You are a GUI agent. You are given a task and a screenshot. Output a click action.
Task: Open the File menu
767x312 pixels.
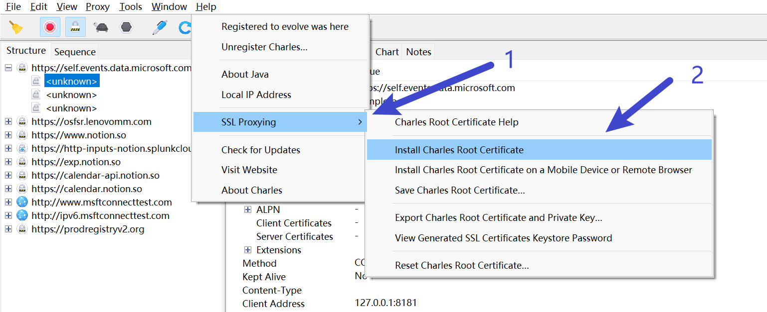(13, 7)
